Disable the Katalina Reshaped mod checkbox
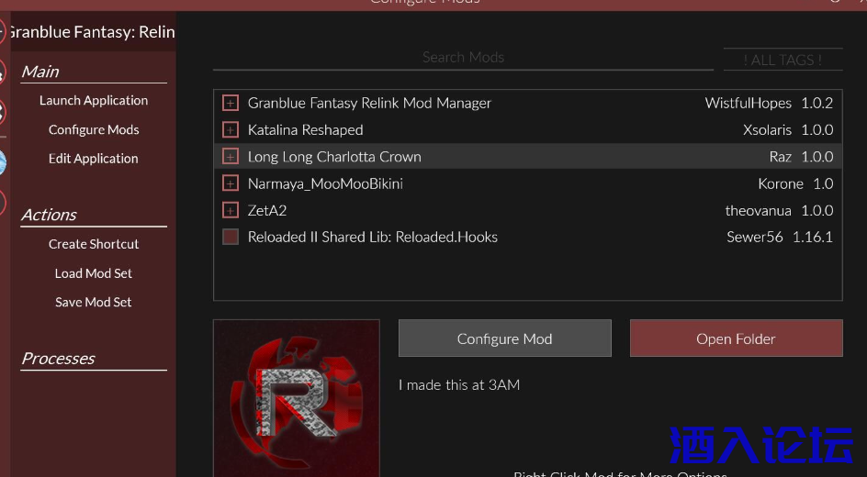Screen dimensions: 867x477 pos(231,130)
